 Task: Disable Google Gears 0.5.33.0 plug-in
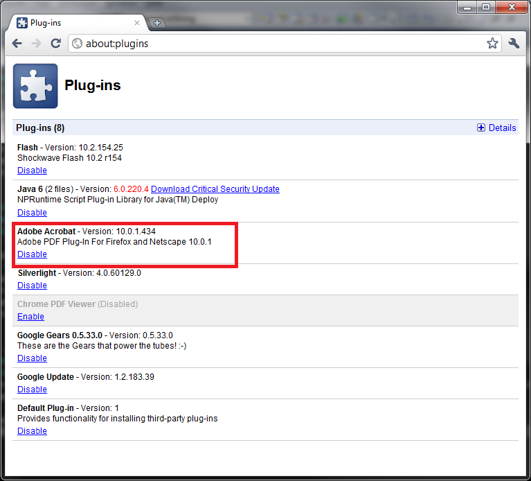coord(32,358)
